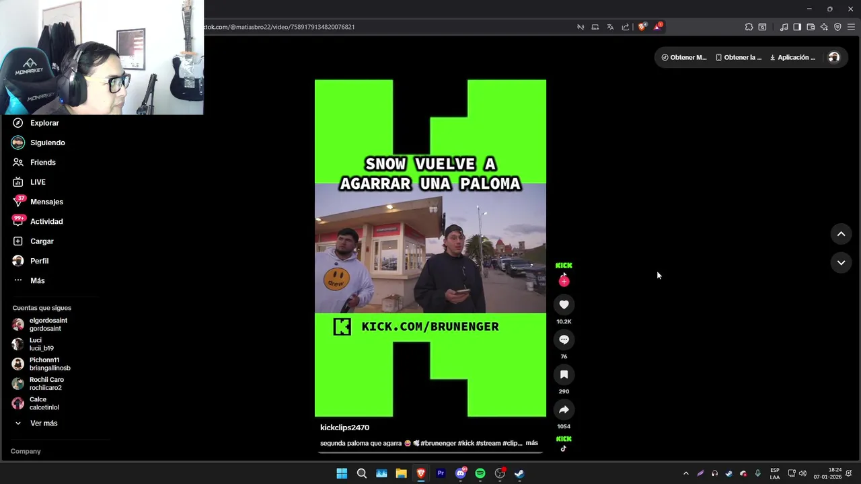Open the Brave media playlist music icon
Screen dimensions: 861x484
coord(784,27)
